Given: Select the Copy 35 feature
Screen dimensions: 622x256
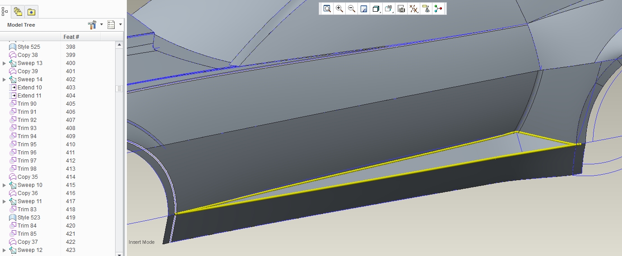Looking at the screenshot, I should pyautogui.click(x=28, y=177).
